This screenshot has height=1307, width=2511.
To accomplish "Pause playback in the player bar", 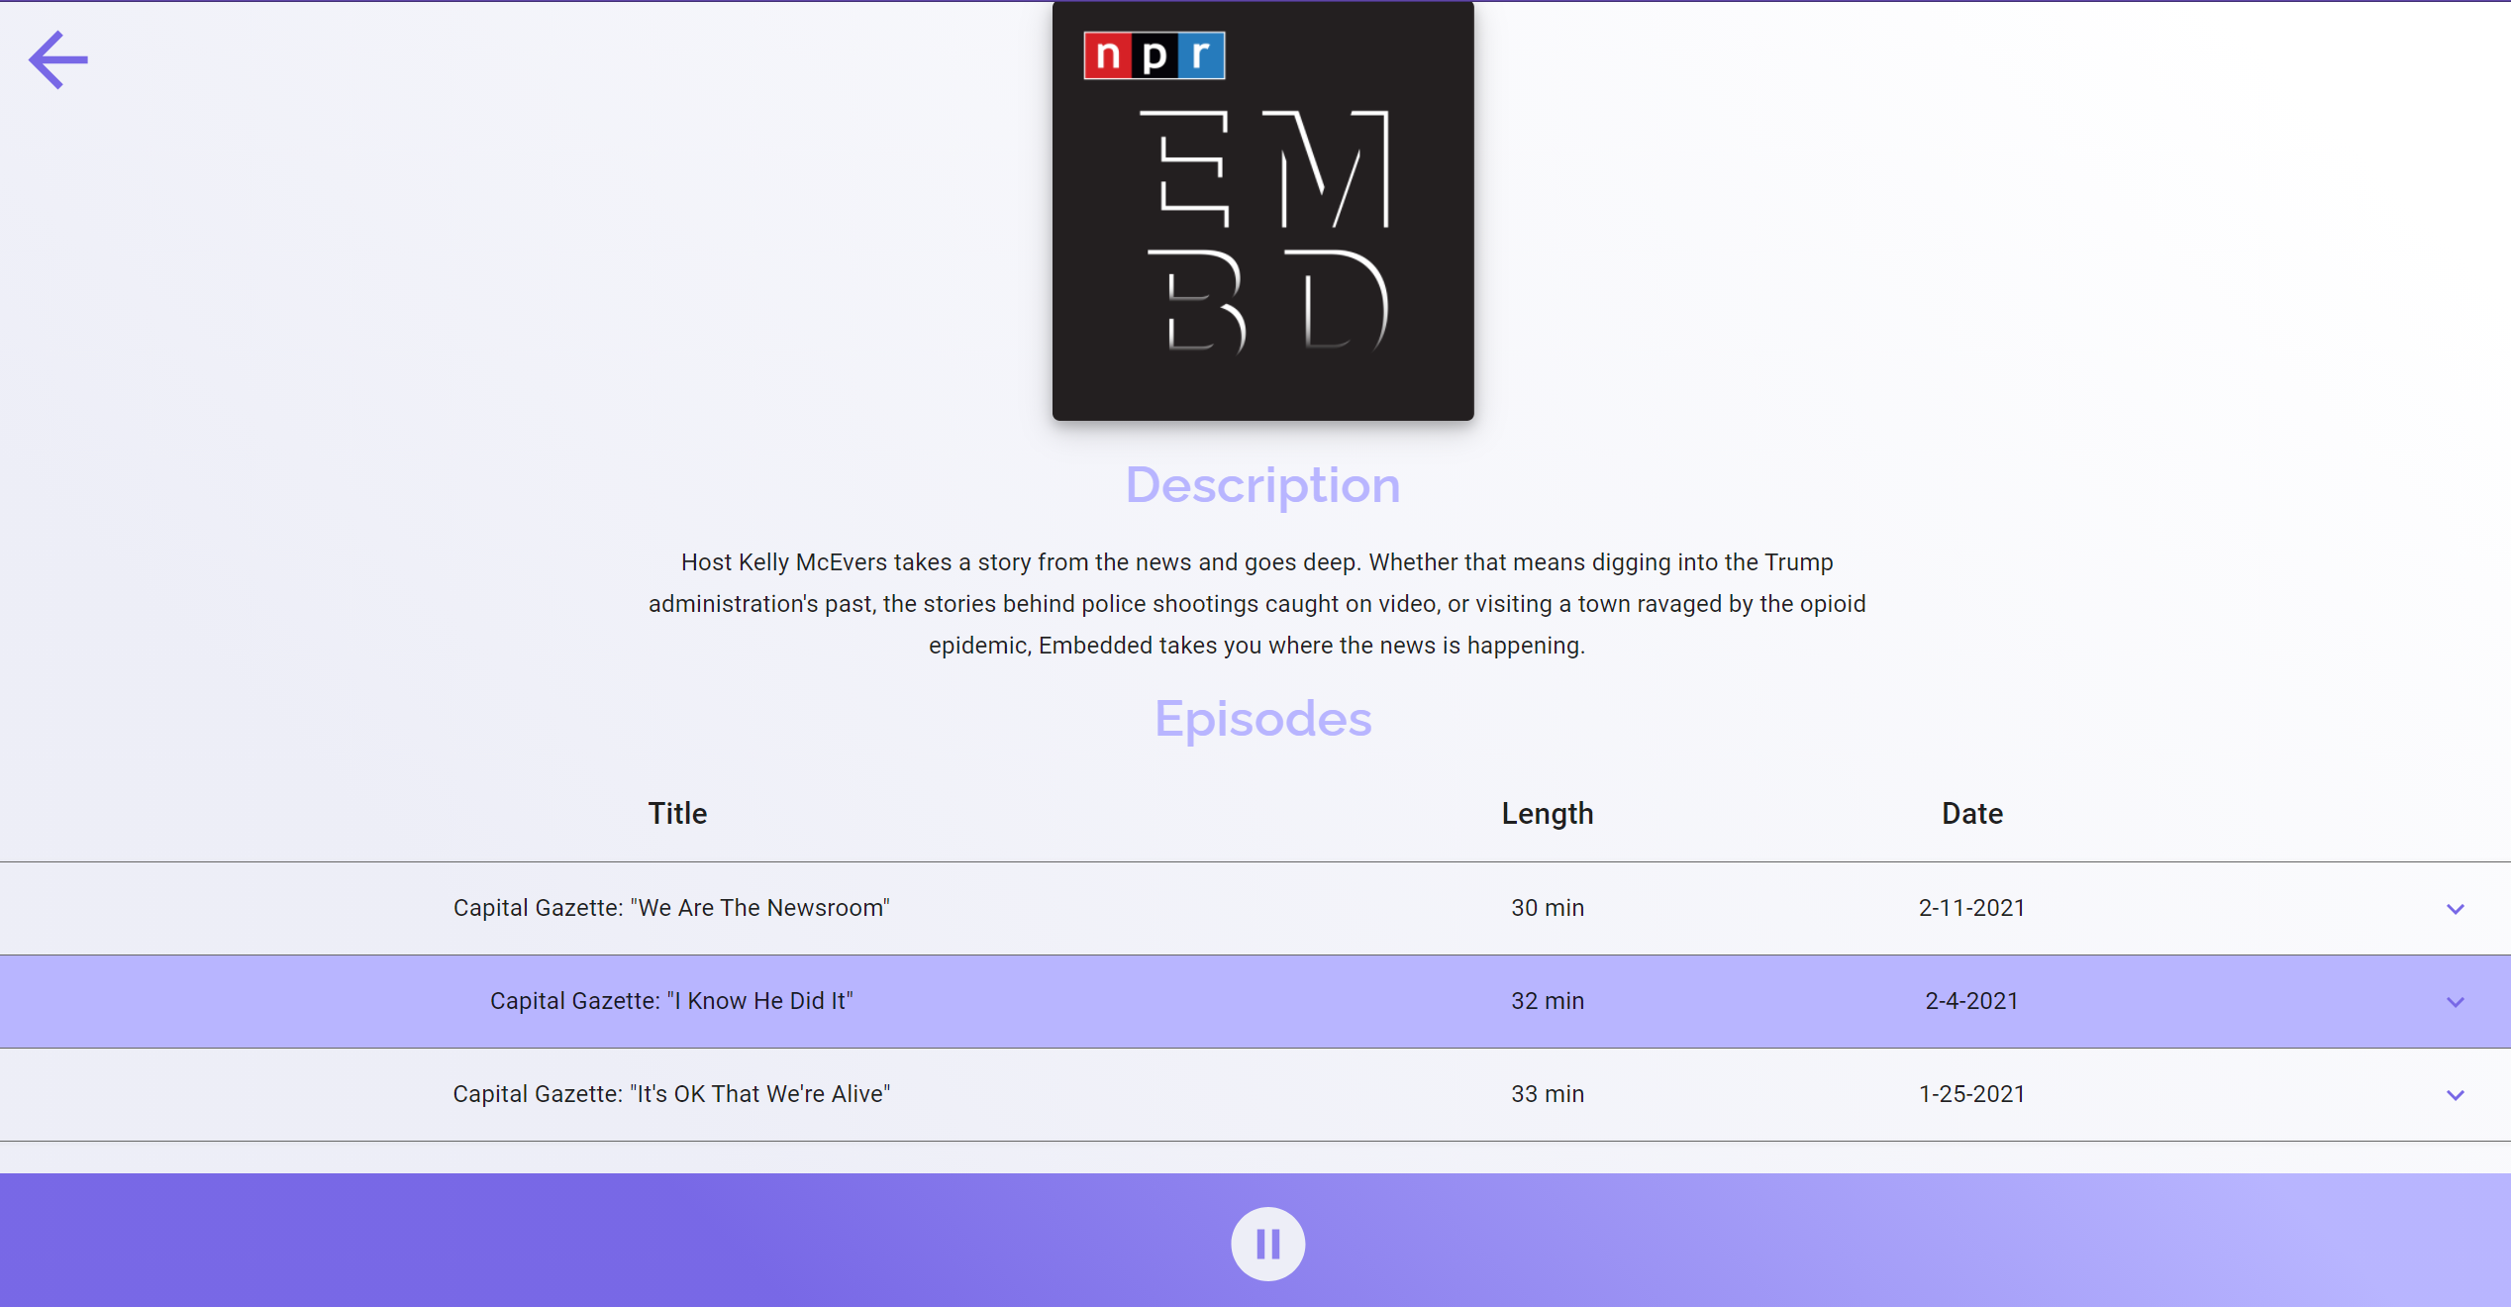I will (1267, 1244).
